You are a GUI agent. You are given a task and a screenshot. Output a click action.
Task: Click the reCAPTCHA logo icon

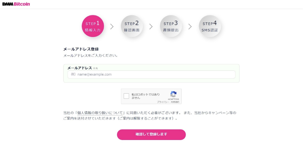click(173, 94)
